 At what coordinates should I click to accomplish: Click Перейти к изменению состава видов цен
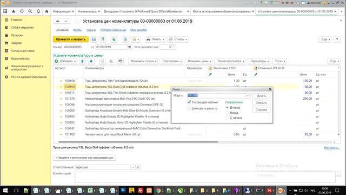coord(84,158)
